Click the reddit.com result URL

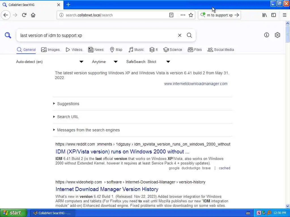coord(143,144)
